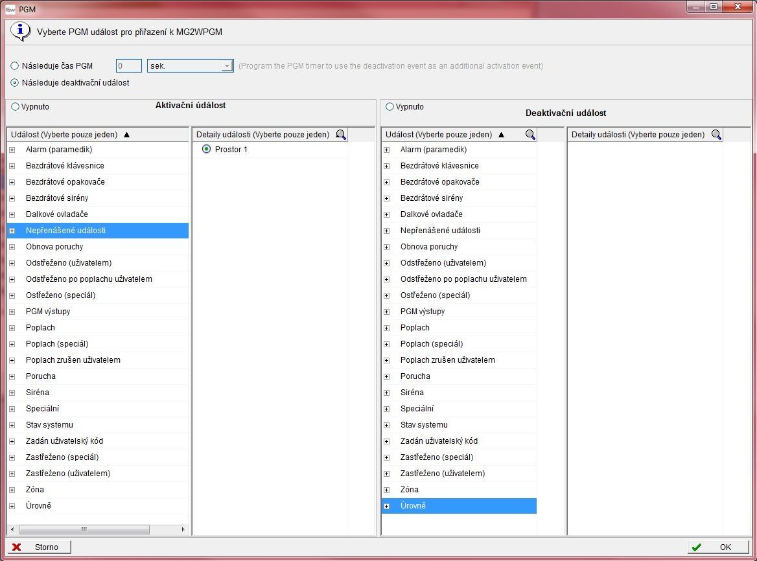
Task: Enable 'Vypnuto' for the activation event
Action: pos(16,107)
